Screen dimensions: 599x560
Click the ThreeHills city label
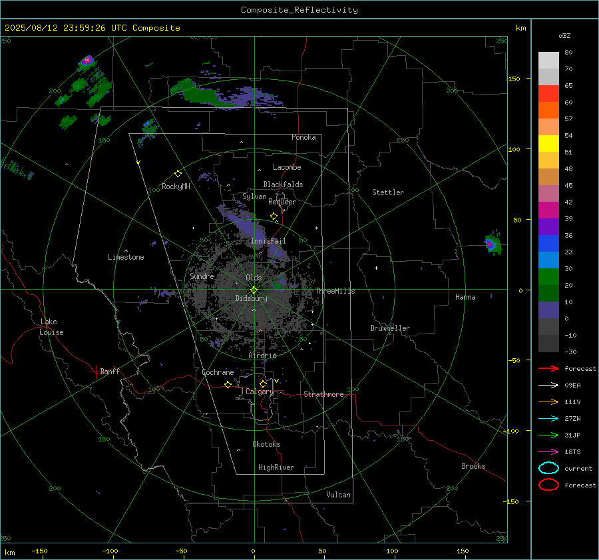click(x=335, y=291)
